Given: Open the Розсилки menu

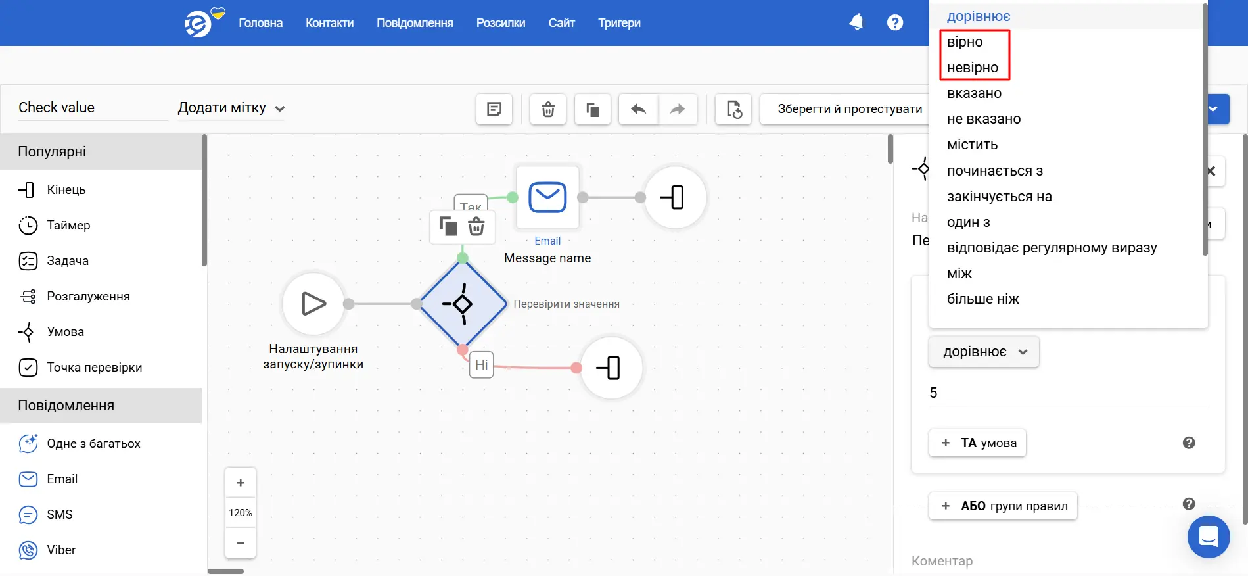Looking at the screenshot, I should click(500, 23).
